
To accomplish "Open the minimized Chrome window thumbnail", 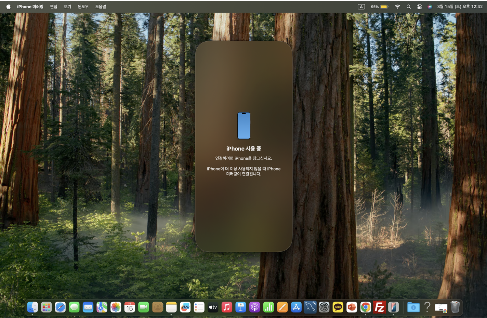I will (x=441, y=308).
